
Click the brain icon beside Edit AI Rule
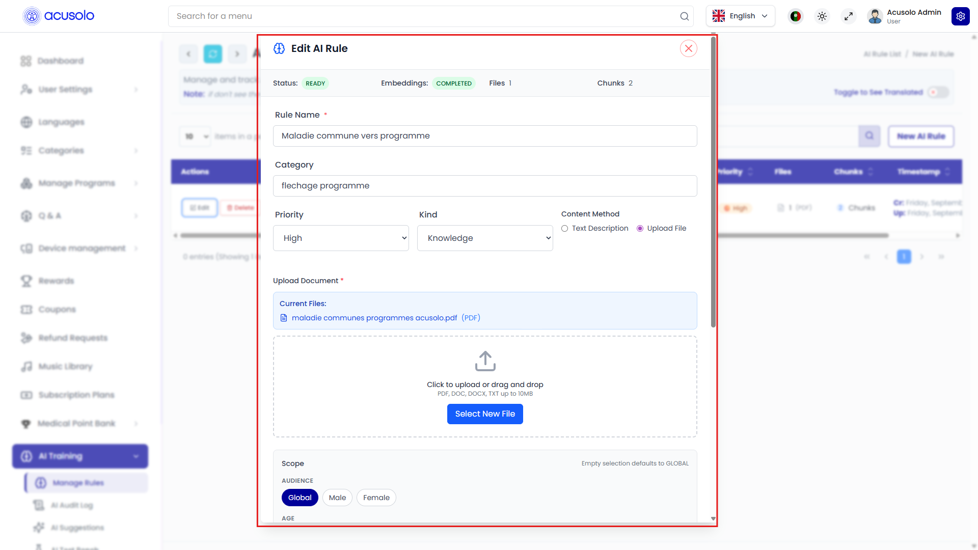[279, 48]
